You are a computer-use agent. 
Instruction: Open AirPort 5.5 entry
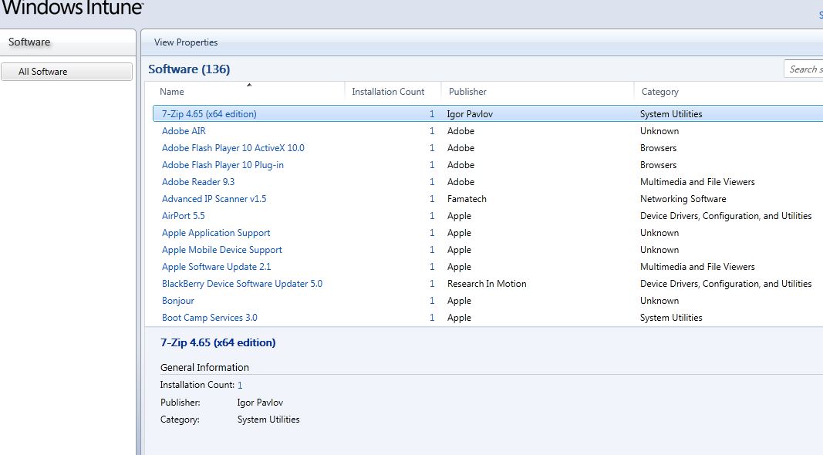183,216
